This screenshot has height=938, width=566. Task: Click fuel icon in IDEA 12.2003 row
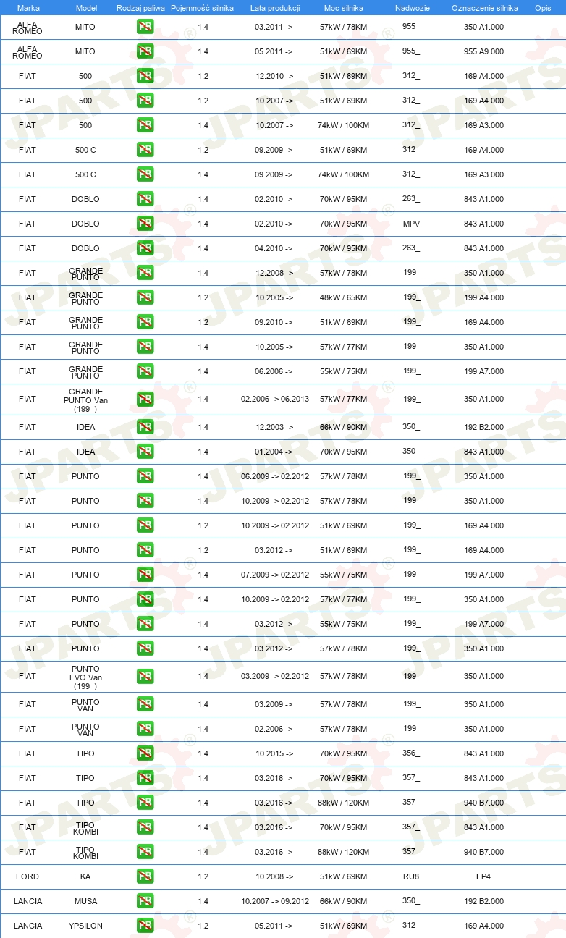(145, 427)
